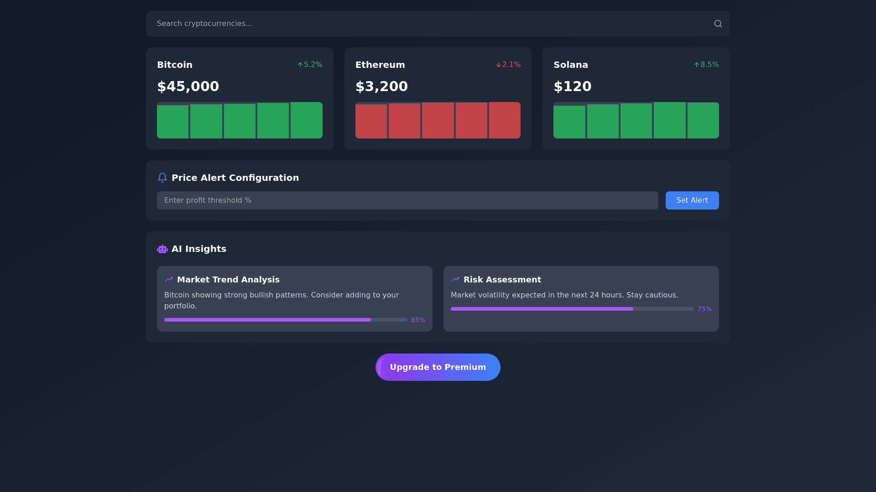Click Bitcoin's green up arrow icon
This screenshot has height=492, width=876.
[300, 65]
